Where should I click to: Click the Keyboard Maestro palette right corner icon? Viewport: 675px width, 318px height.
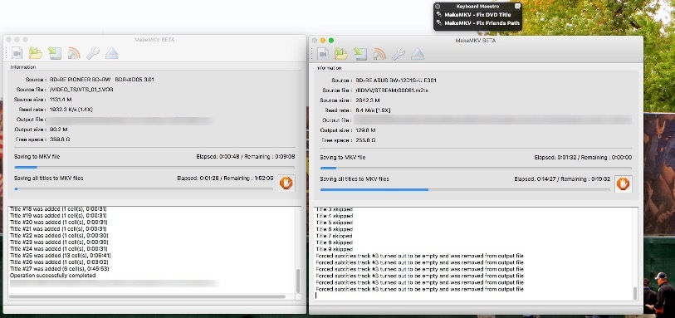point(518,7)
